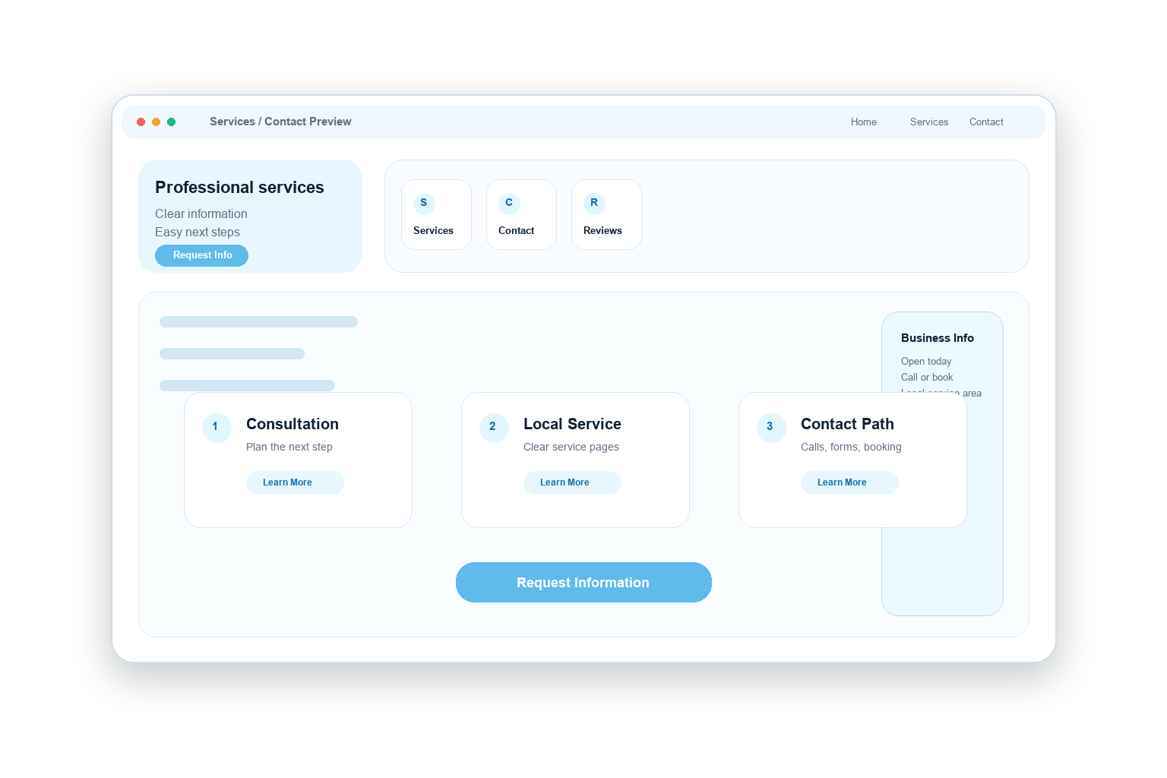
Task: Select the step 3 circle on the Contact Path card
Action: [771, 427]
